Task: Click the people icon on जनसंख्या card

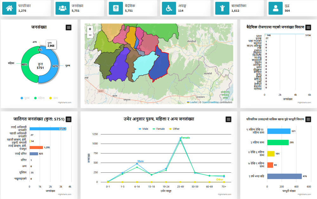Action: 62,8
